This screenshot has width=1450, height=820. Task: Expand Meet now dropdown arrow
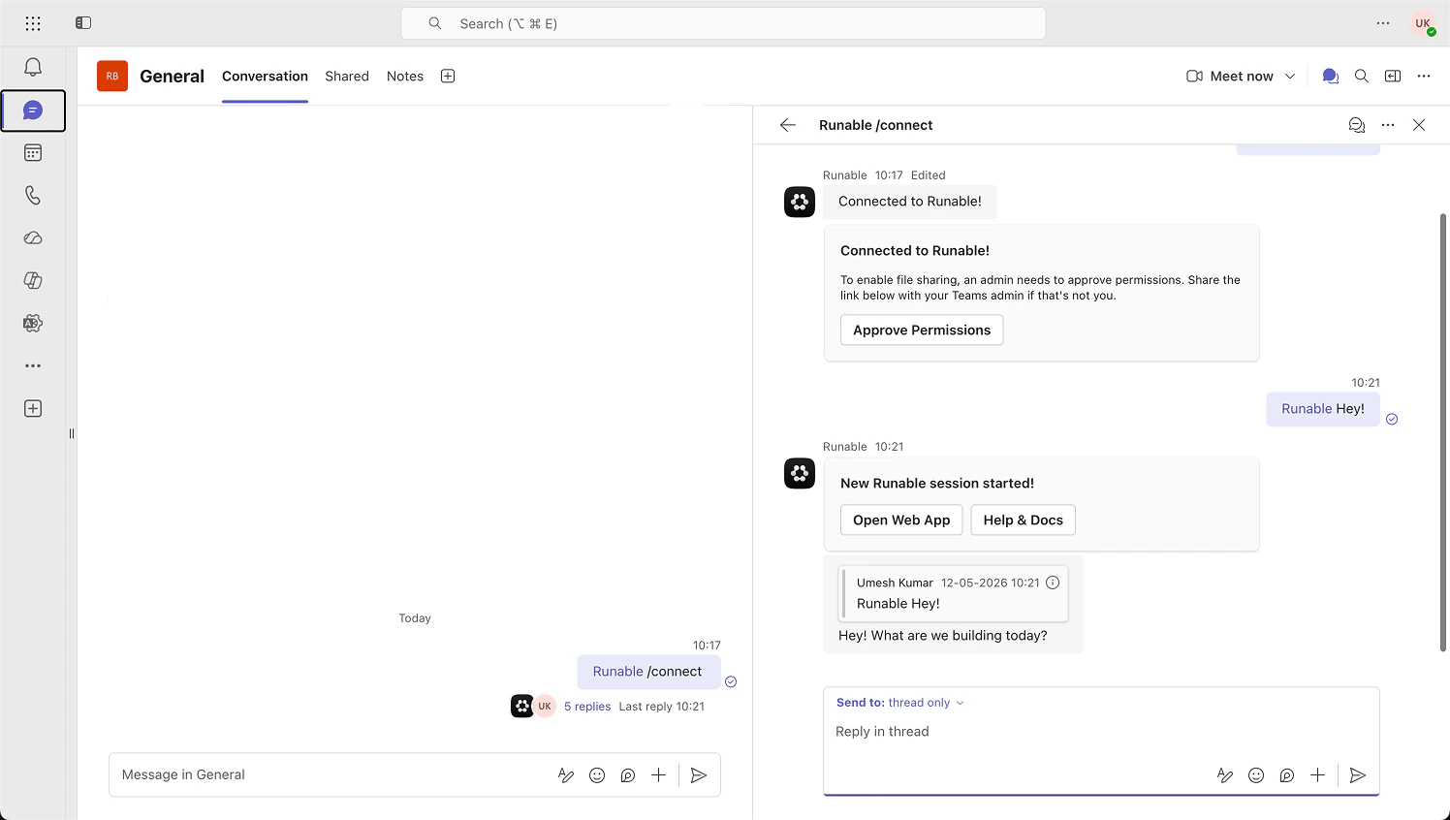[x=1290, y=77]
